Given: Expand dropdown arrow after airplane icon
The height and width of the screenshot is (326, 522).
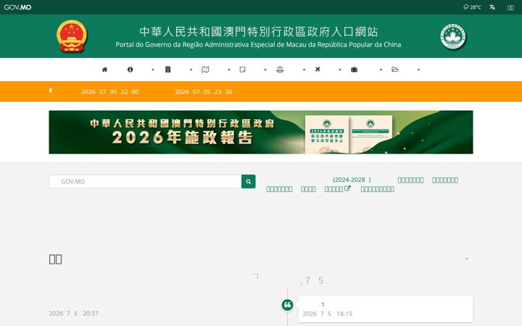Looking at the screenshot, I should [x=339, y=70].
